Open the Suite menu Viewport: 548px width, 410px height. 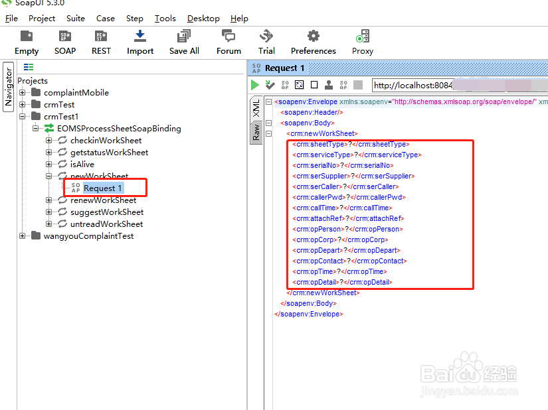pyautogui.click(x=76, y=19)
